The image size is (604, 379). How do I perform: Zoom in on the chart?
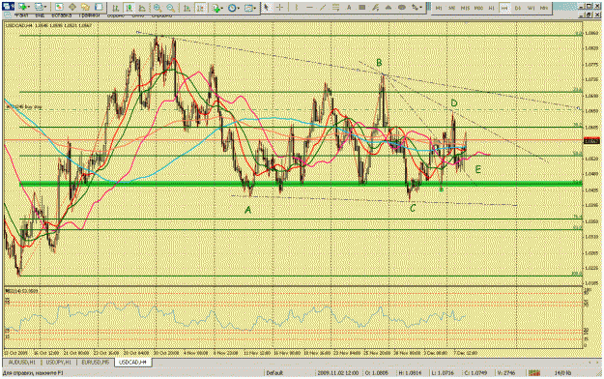click(158, 8)
